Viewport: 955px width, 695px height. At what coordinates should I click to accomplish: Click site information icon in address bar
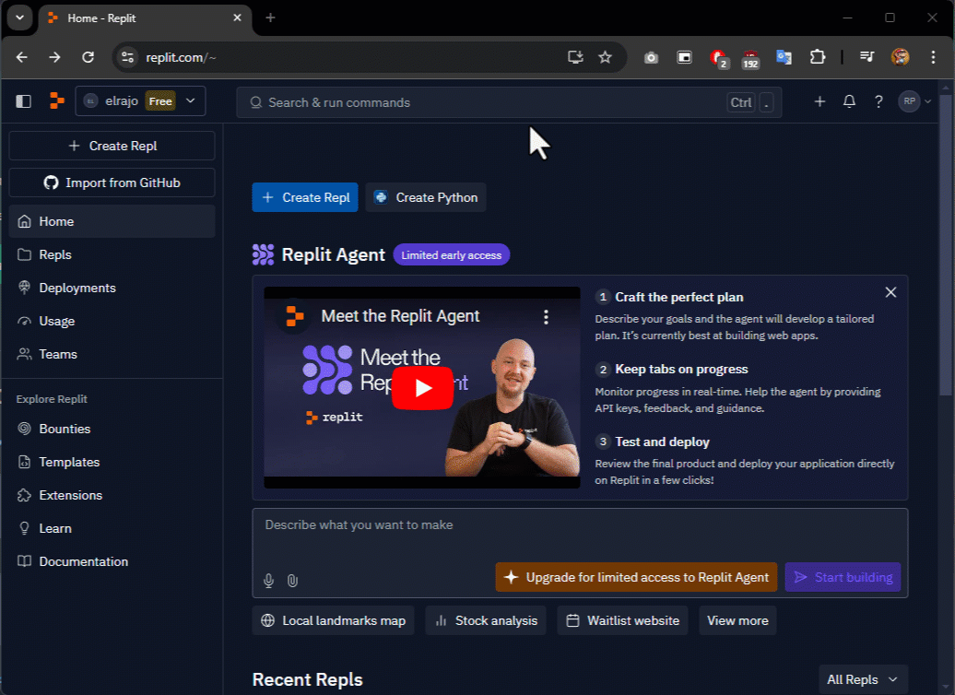(x=127, y=57)
